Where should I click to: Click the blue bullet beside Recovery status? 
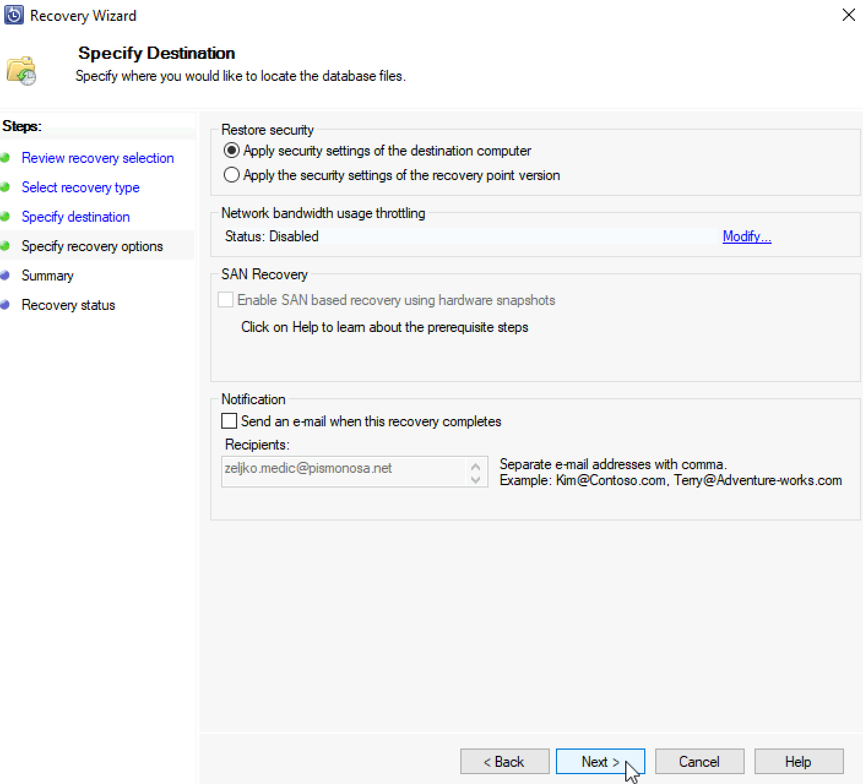(5, 304)
